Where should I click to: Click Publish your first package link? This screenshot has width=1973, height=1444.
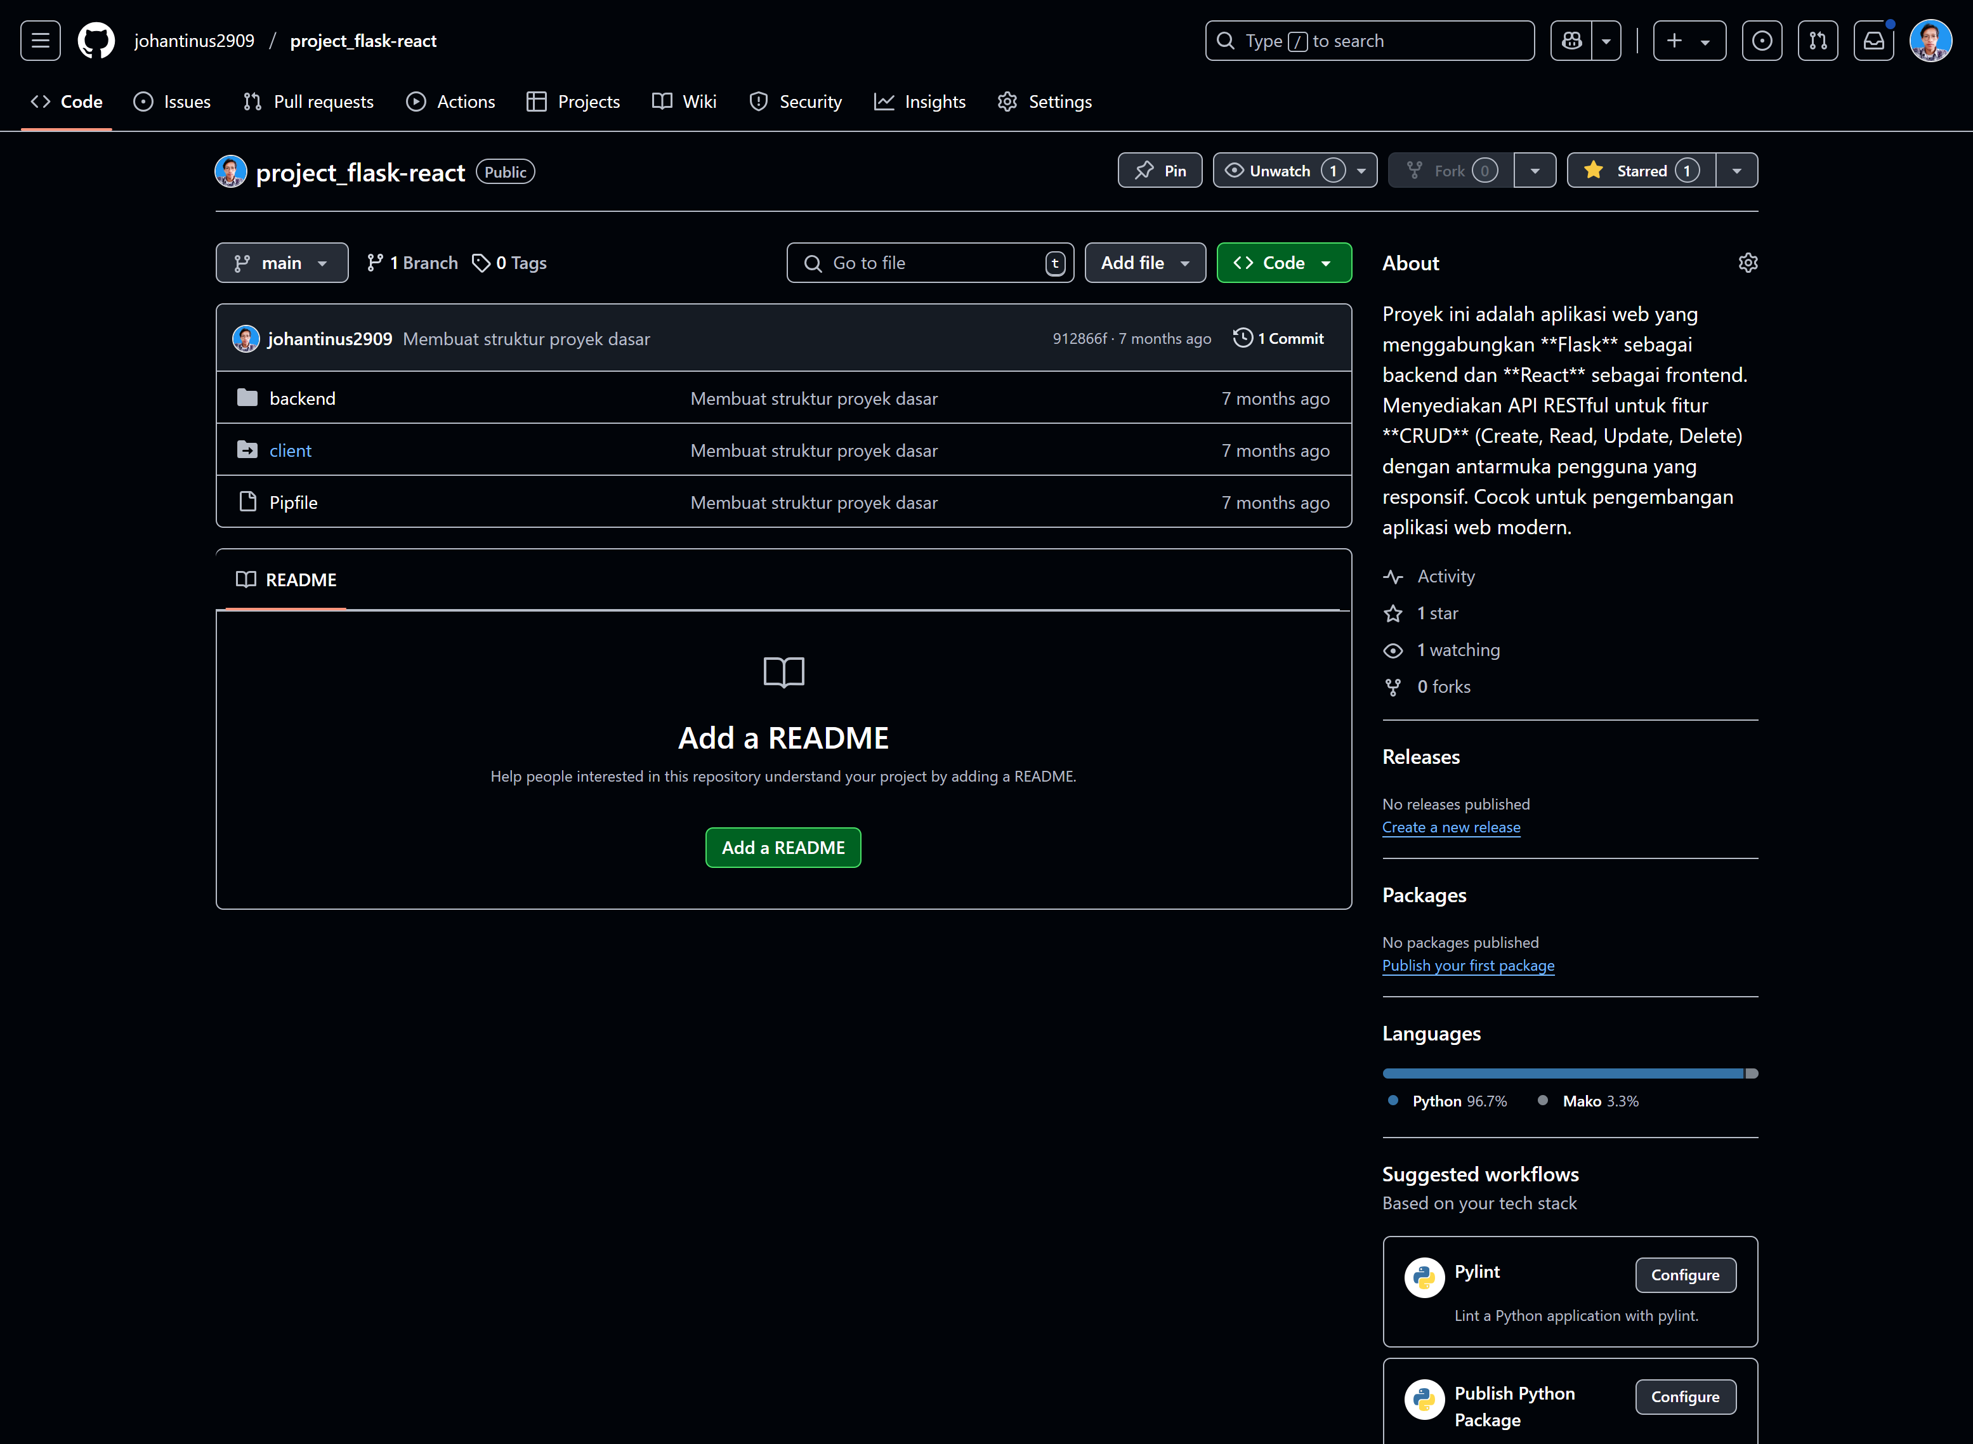[1468, 965]
